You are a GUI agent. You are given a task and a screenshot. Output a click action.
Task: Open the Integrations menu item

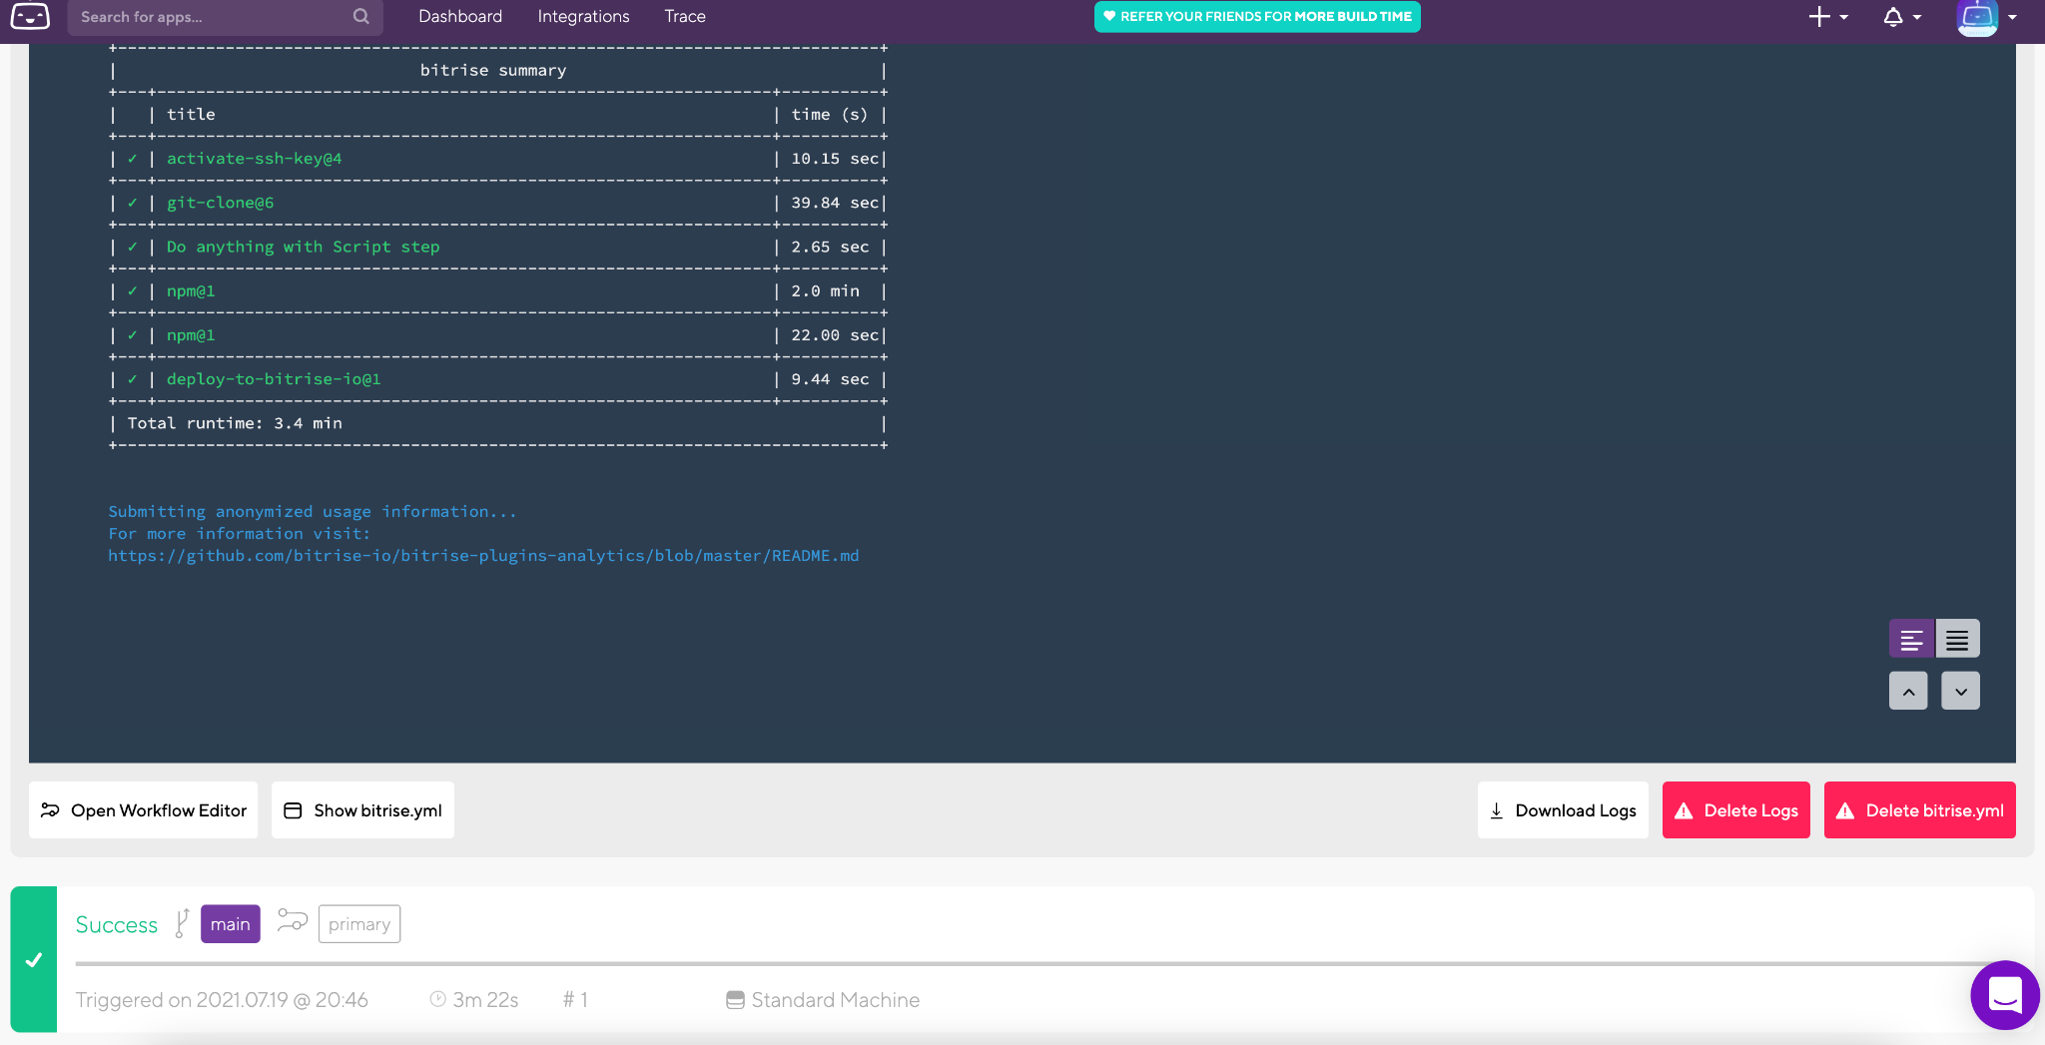tap(583, 17)
